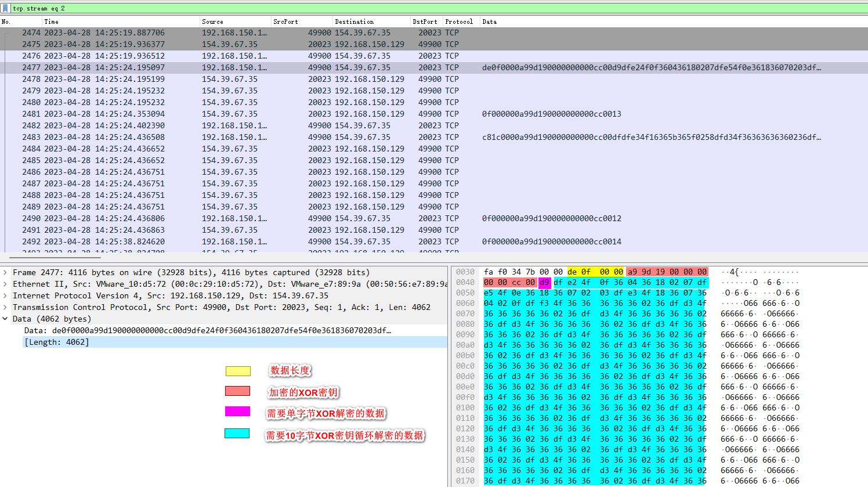Viewport: 868px width, 487px height.
Task: Click data '0f000000a99d190000000000cc0012' of packet 2490
Action: click(551, 218)
